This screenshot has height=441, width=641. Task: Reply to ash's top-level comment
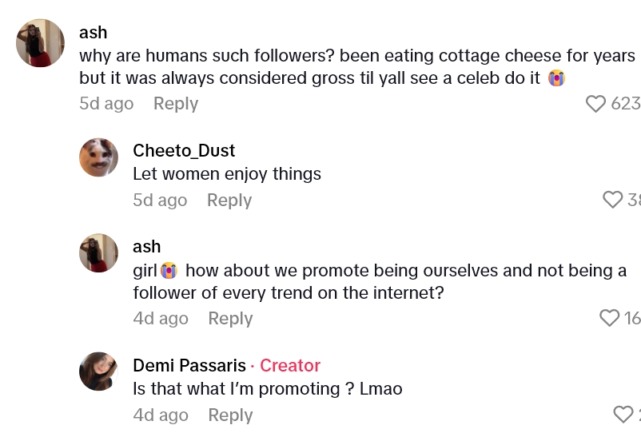point(176,104)
